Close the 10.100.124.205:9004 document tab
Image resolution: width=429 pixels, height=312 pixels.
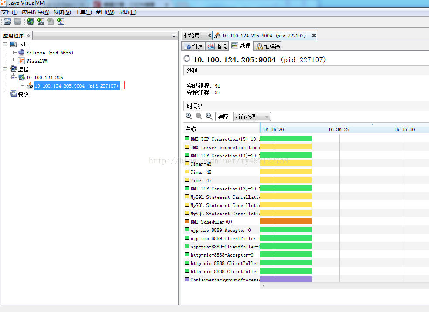tap(314, 36)
